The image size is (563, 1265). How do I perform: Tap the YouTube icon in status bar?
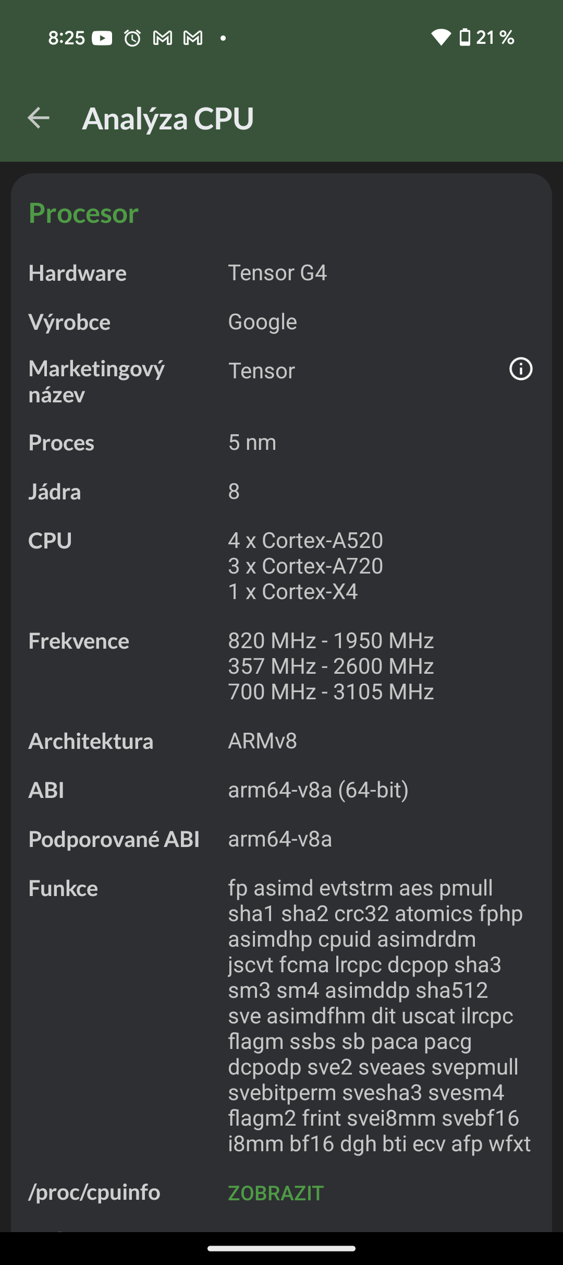coord(102,37)
